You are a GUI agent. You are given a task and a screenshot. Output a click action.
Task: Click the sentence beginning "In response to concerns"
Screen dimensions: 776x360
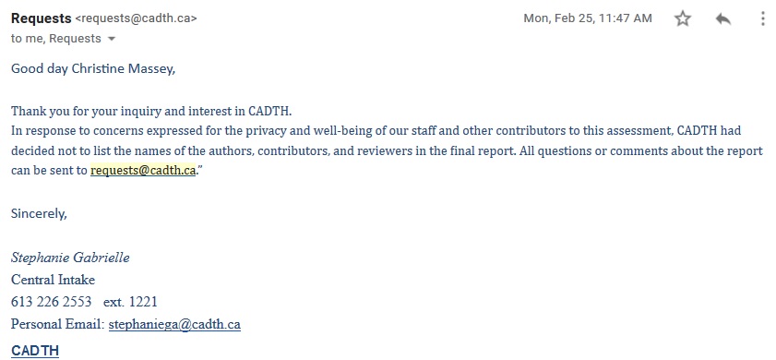[387, 151]
